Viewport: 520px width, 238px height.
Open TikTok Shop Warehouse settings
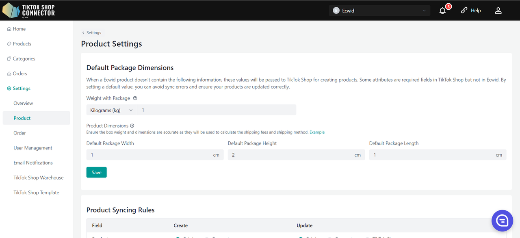click(x=39, y=178)
